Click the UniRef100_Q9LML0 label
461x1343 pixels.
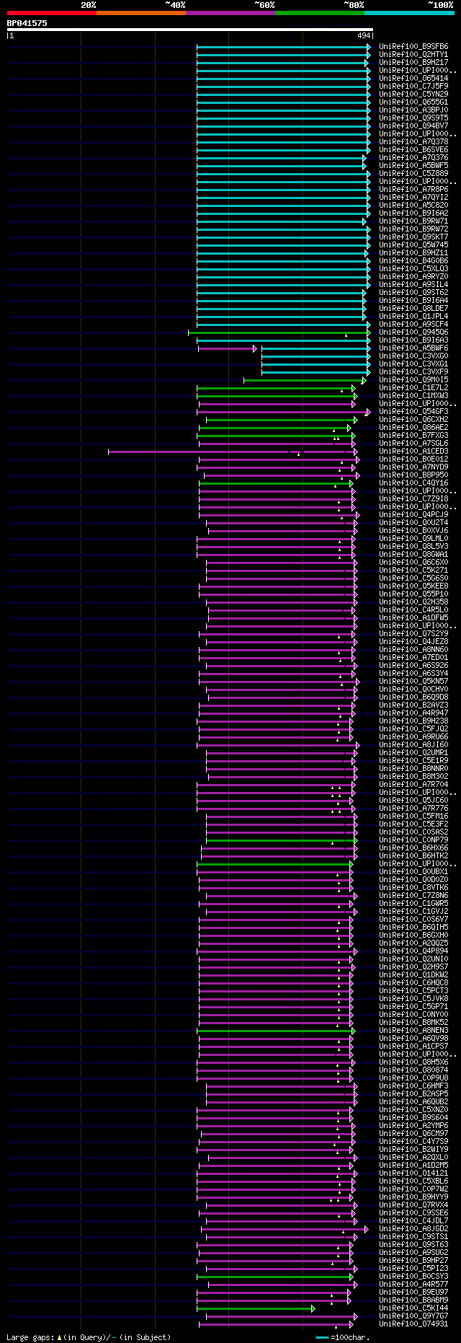click(413, 539)
